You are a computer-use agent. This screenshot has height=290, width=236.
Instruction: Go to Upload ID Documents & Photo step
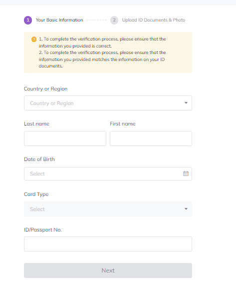154,20
